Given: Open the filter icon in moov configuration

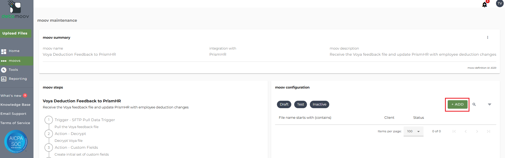Looking at the screenshot, I should pos(490,104).
